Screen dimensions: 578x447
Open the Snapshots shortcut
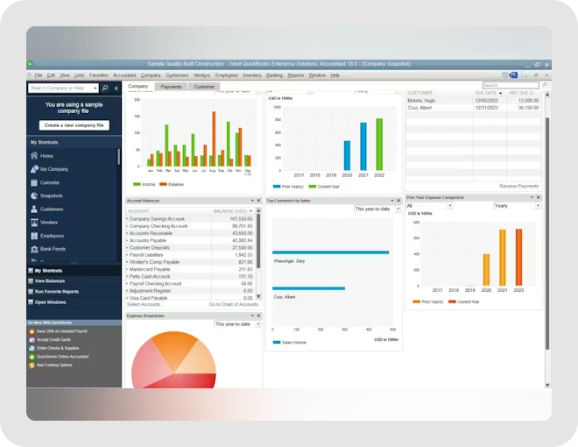click(x=46, y=195)
